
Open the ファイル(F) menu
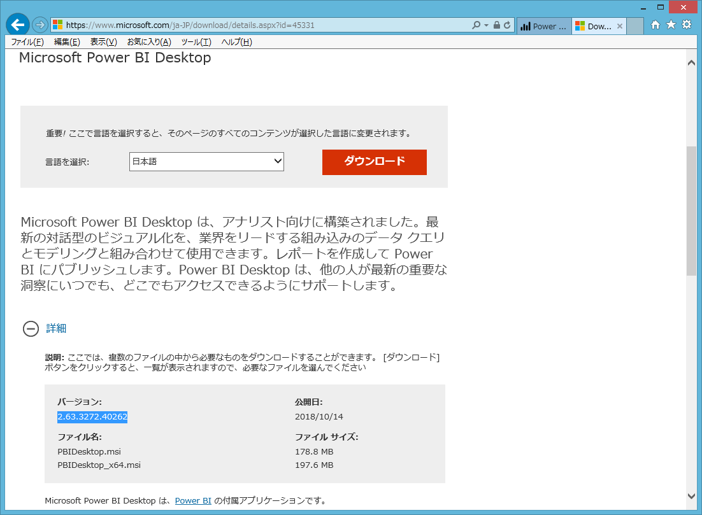click(x=27, y=42)
